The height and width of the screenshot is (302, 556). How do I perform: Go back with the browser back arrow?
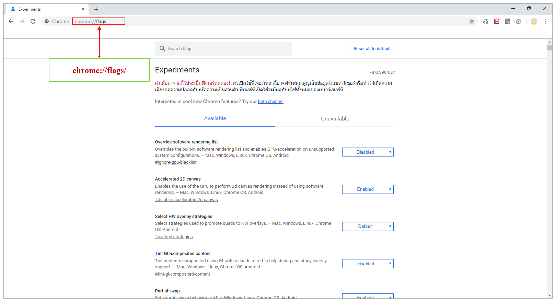(x=11, y=21)
